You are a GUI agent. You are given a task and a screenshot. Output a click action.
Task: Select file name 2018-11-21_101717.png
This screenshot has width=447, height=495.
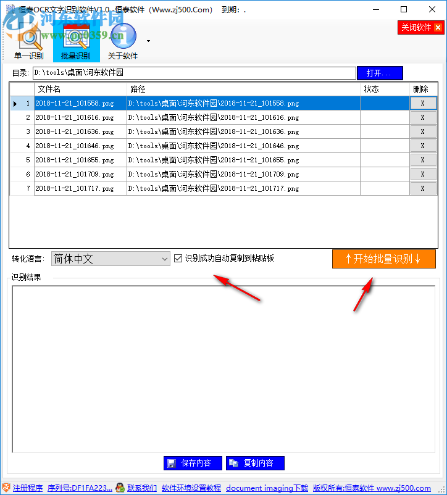coord(80,188)
